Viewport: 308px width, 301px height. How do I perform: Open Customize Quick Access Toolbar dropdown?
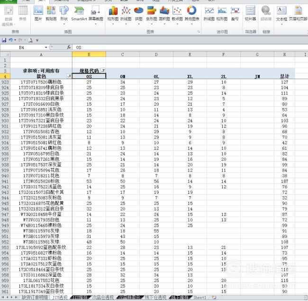(37, 40)
